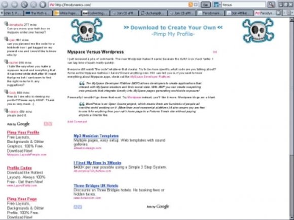Open the tab list dropdown at tab bar end

click(x=289, y=13)
